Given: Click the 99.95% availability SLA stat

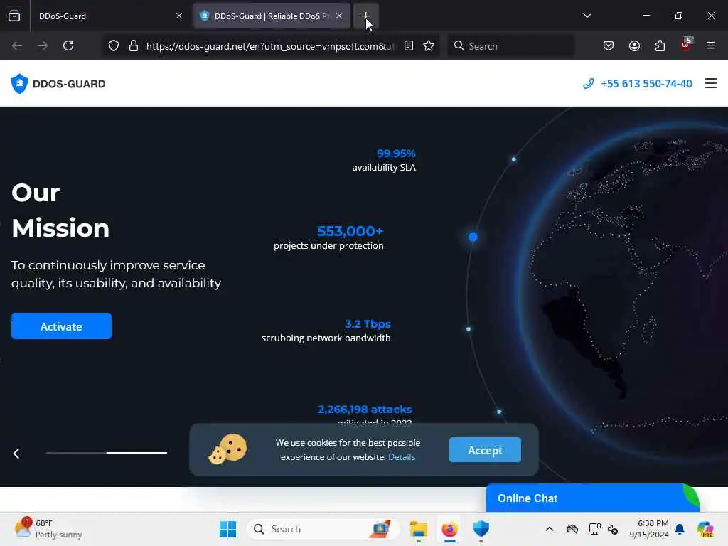Looking at the screenshot, I should (384, 160).
